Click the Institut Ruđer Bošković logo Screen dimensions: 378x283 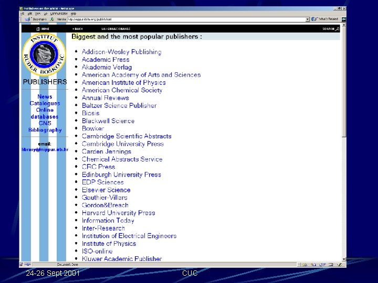44,55
